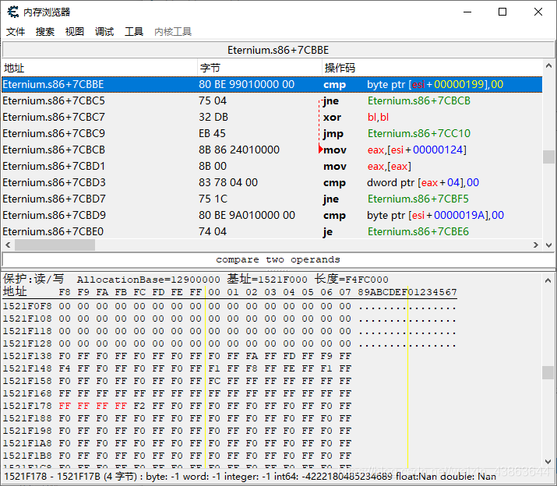Select row Eternium.s86+7CBC9 with jmp

click(x=272, y=134)
